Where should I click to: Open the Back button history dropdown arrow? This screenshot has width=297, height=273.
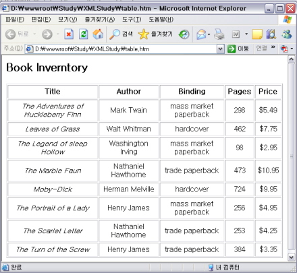coord(34,34)
